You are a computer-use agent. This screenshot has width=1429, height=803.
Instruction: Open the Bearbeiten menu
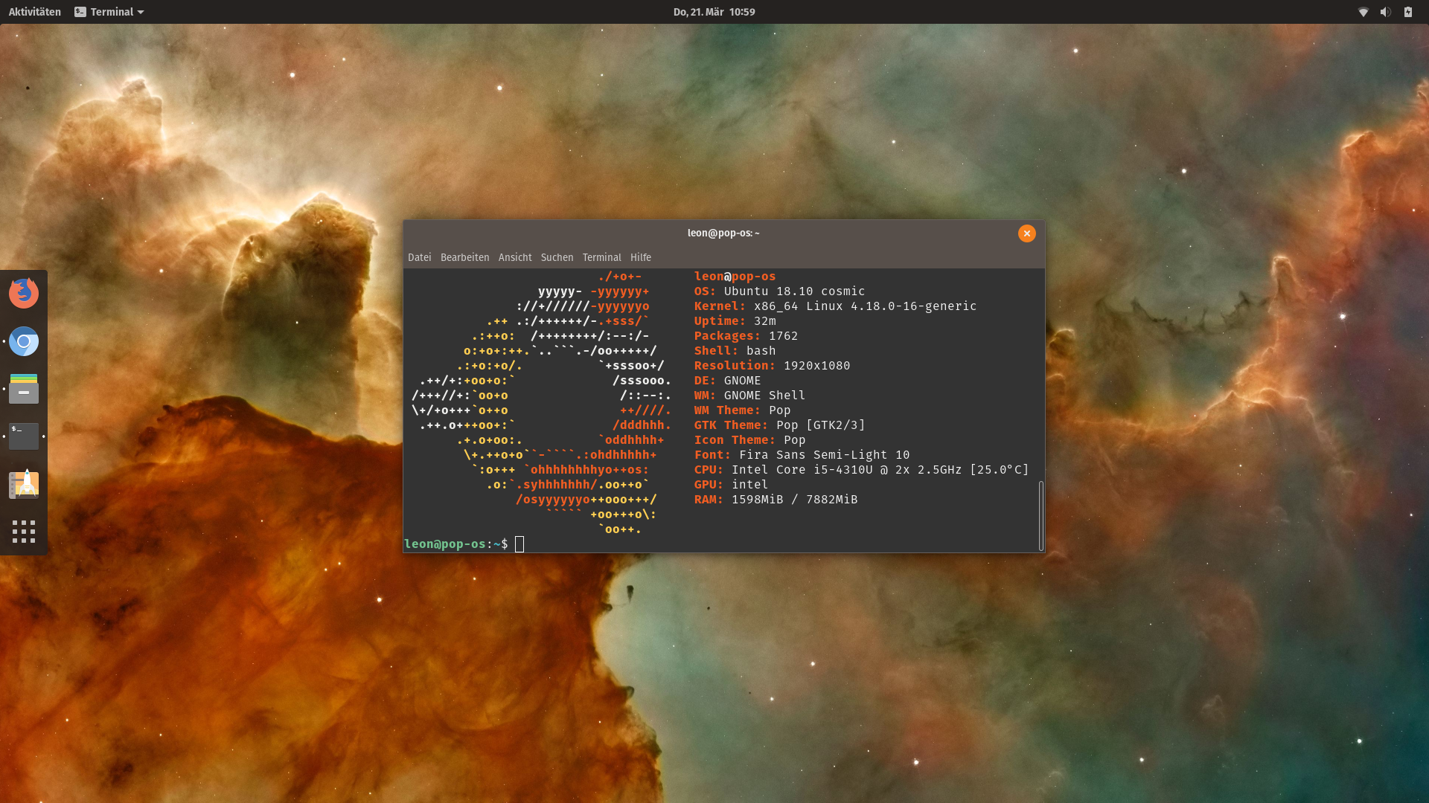(x=464, y=257)
